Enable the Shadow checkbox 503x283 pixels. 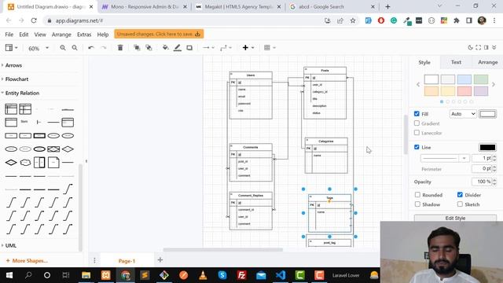coord(417,204)
